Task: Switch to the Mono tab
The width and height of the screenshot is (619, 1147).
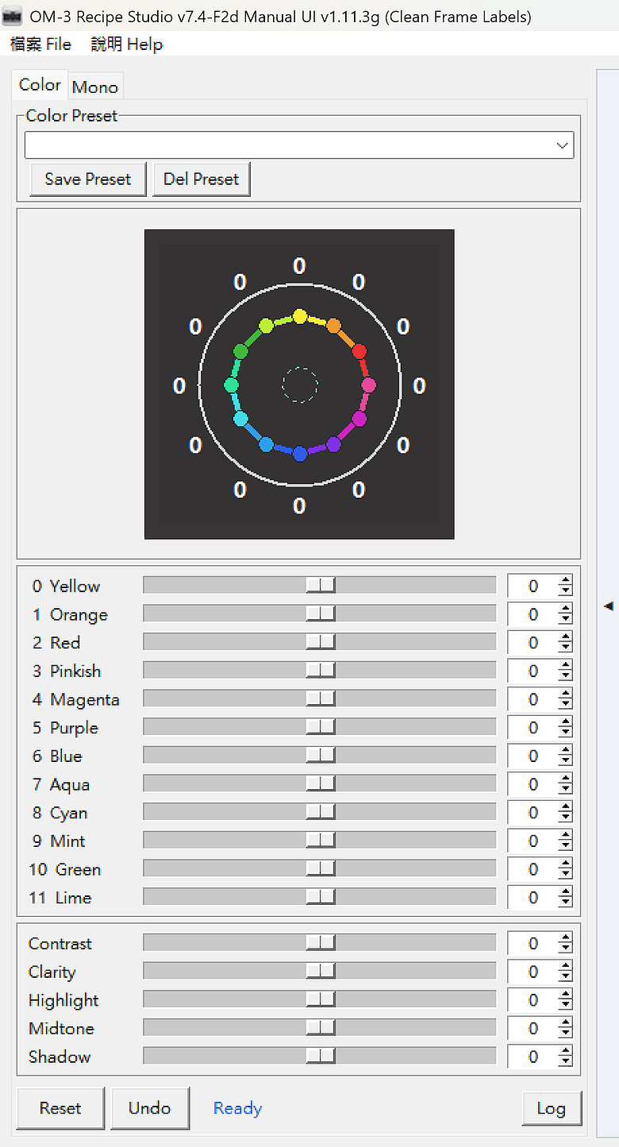Action: 95,87
